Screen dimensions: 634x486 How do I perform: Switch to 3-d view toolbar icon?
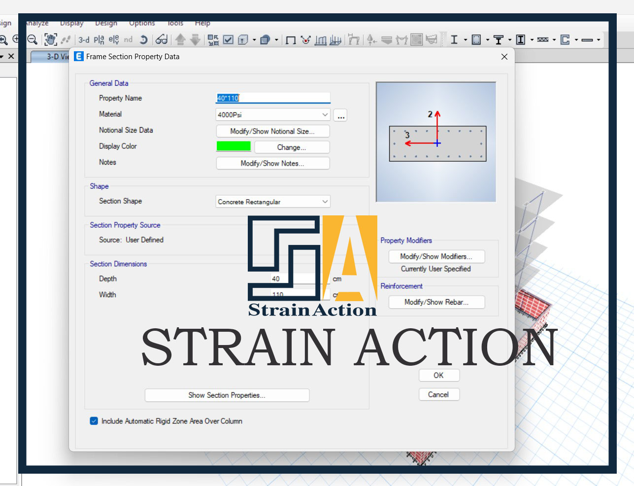pyautogui.click(x=84, y=40)
